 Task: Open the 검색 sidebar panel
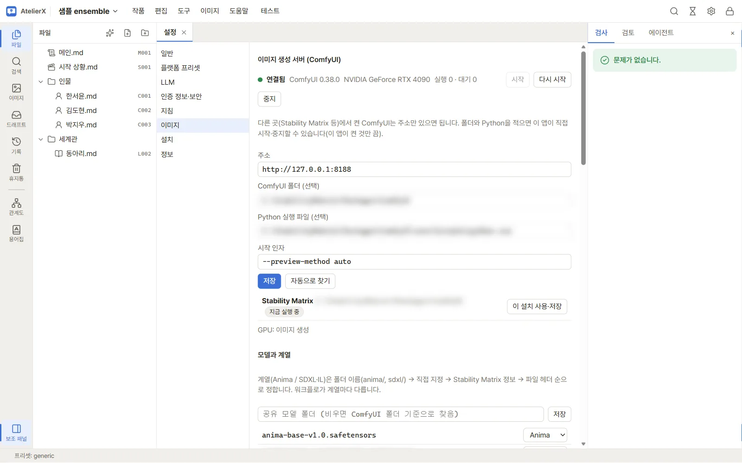click(x=16, y=65)
